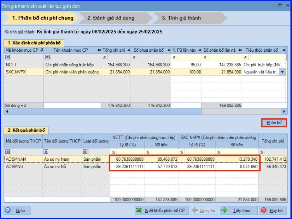The height and width of the screenshot is (219, 292).
Task: Pin the Tiêu thức phân bổ column
Action: pos(282,50)
